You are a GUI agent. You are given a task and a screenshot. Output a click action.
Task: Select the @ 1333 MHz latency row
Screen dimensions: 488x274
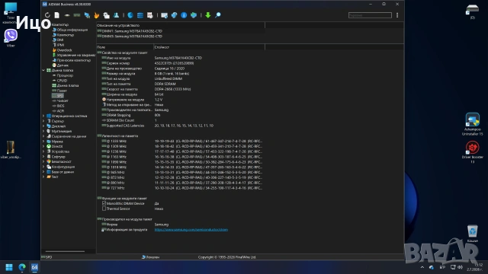181,141
